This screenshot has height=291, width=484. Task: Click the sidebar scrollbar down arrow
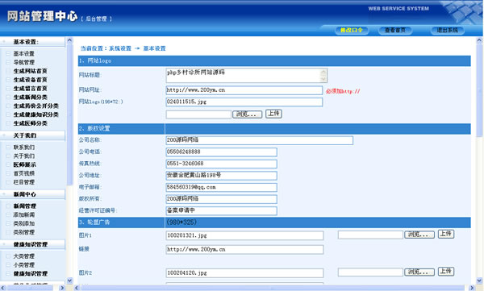[x=69, y=281]
